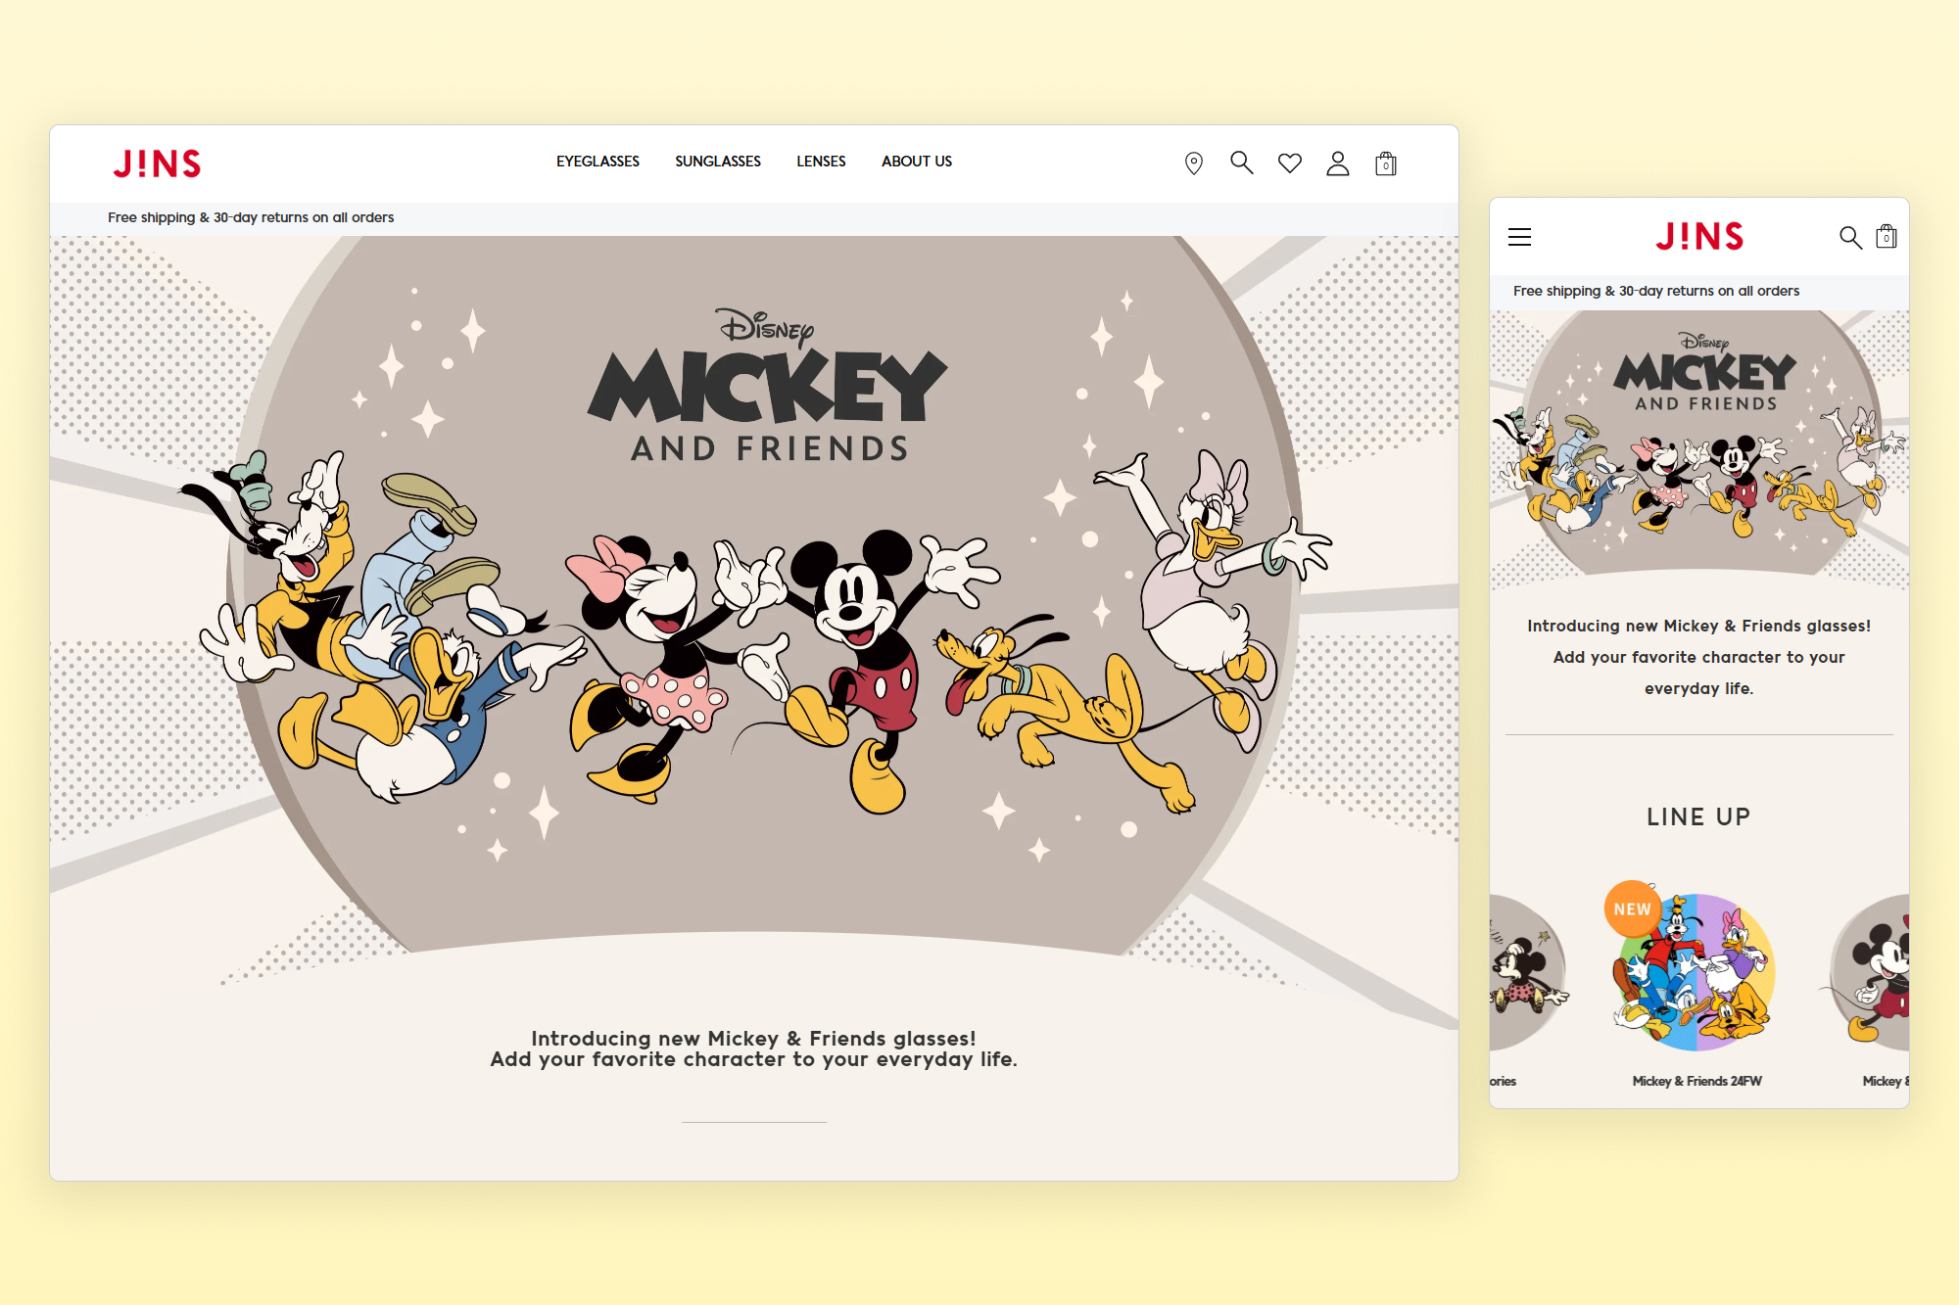Select SUNGLASSES in the navigation bar
Screen dimensions: 1959x1305
click(x=718, y=162)
